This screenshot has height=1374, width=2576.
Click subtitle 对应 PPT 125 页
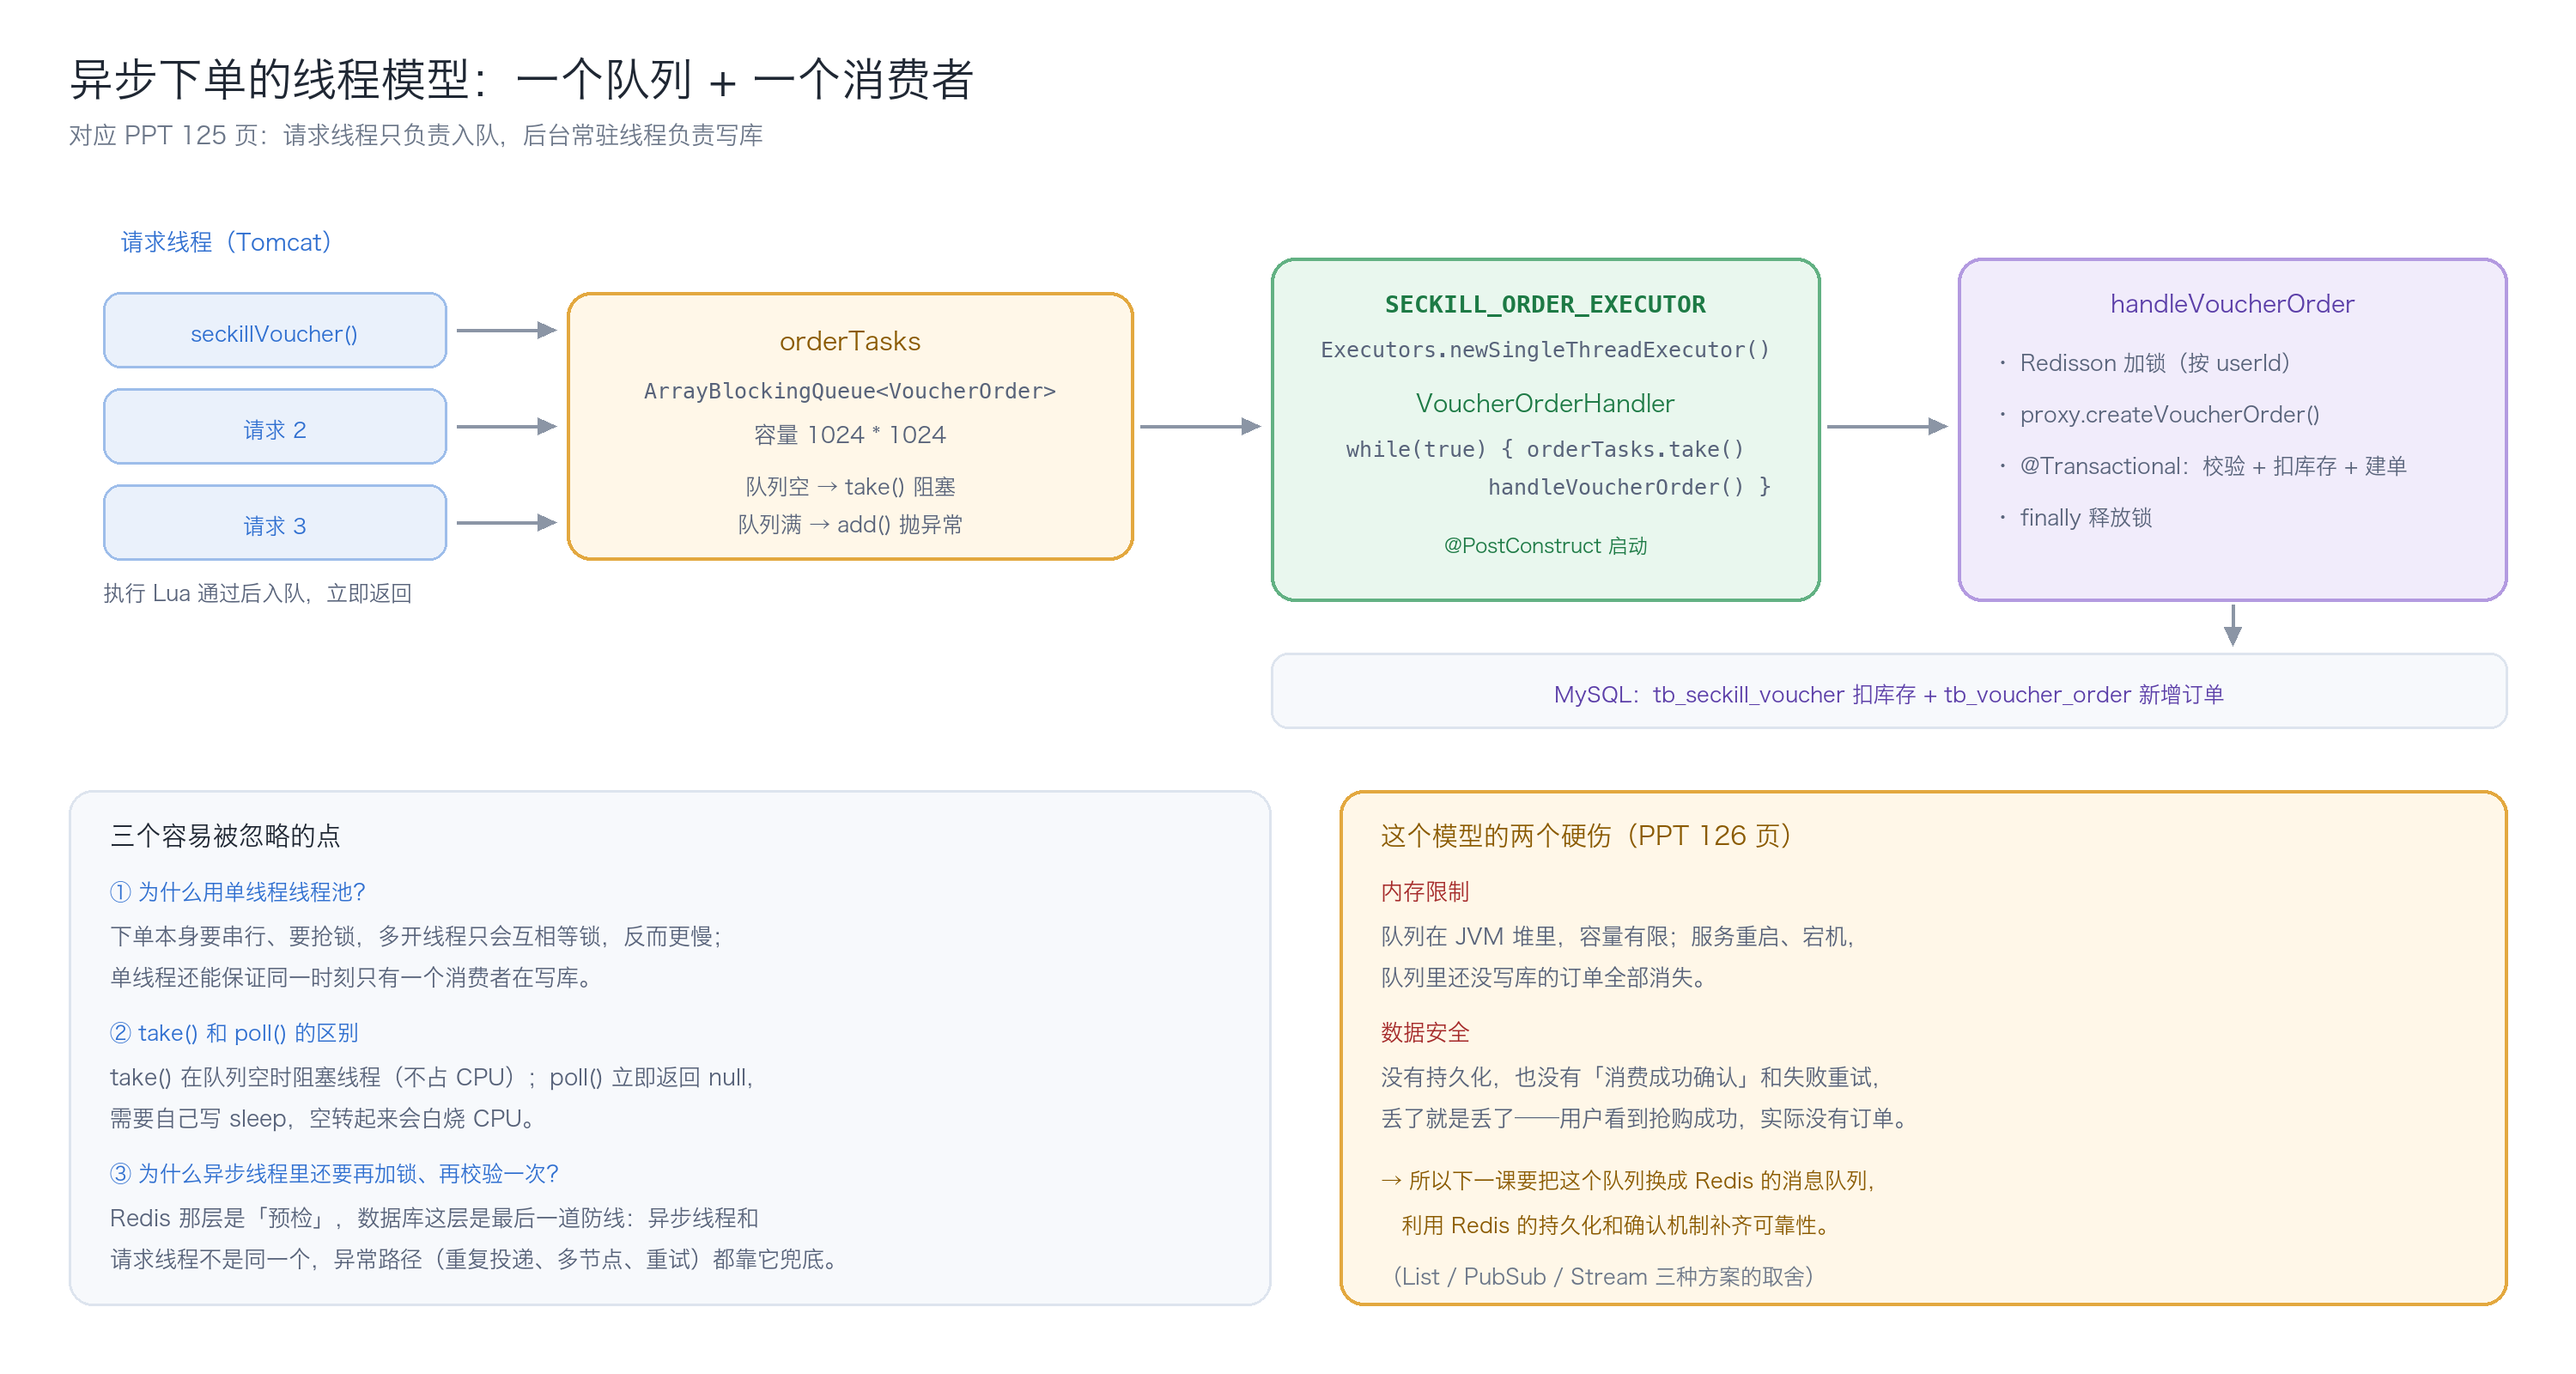coord(416,136)
